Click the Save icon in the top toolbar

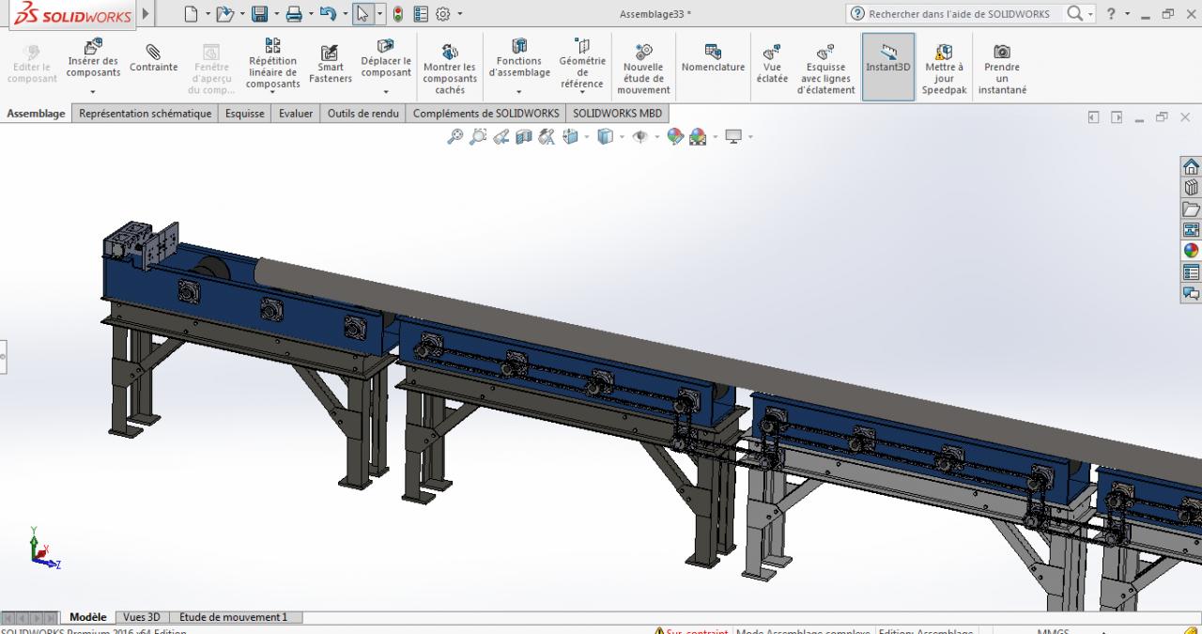[259, 14]
